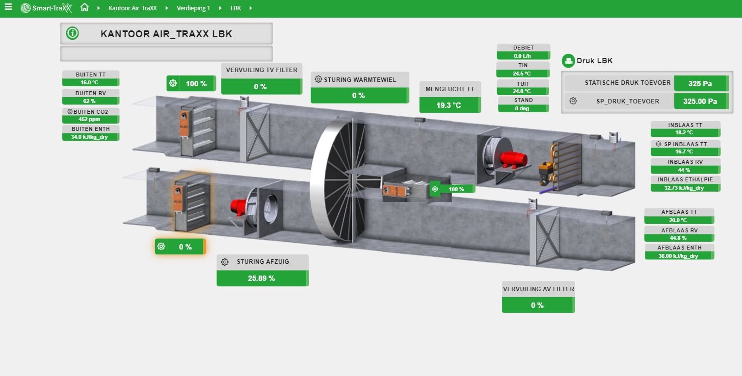The height and width of the screenshot is (376, 742).
Task: Expand the arrow after Verdieping 1
Action: 219,8
